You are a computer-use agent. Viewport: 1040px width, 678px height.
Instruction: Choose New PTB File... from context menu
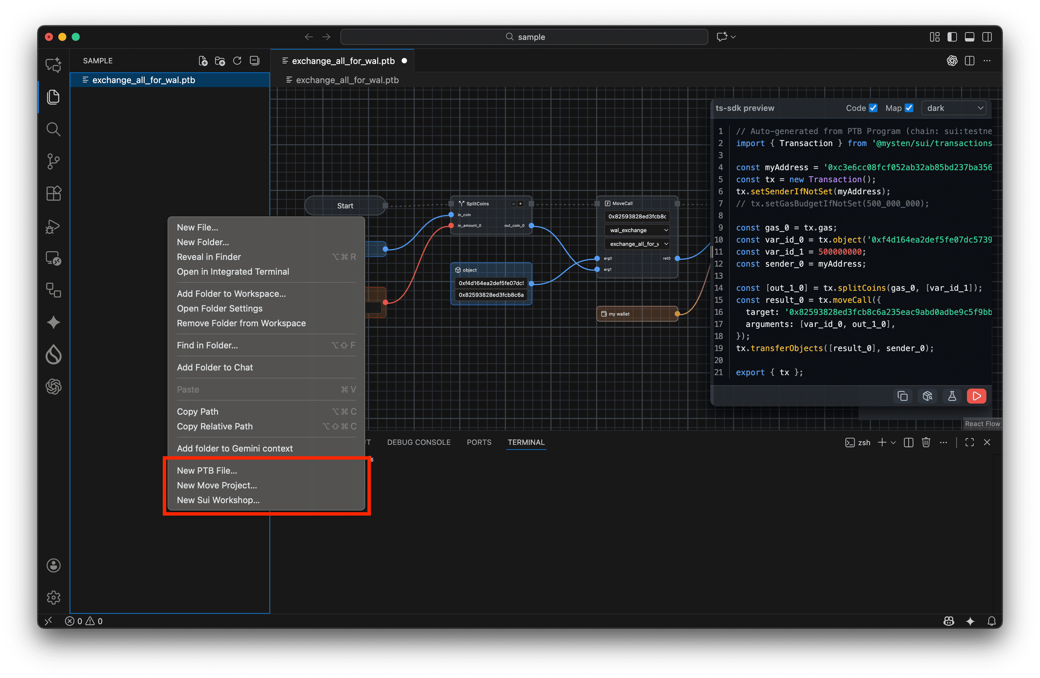pos(207,471)
